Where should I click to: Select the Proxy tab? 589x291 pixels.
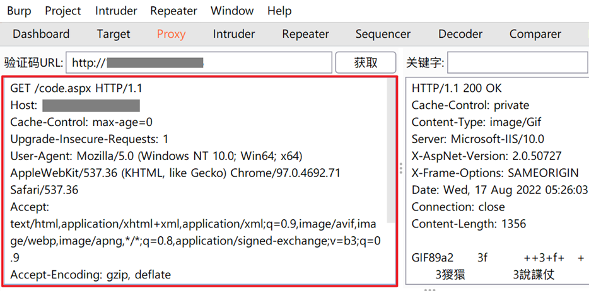coord(171,34)
